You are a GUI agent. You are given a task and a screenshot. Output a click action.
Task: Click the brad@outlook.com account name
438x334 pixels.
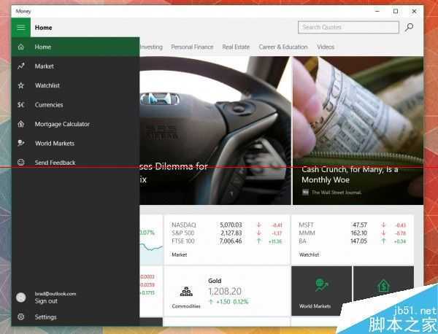coord(55,294)
